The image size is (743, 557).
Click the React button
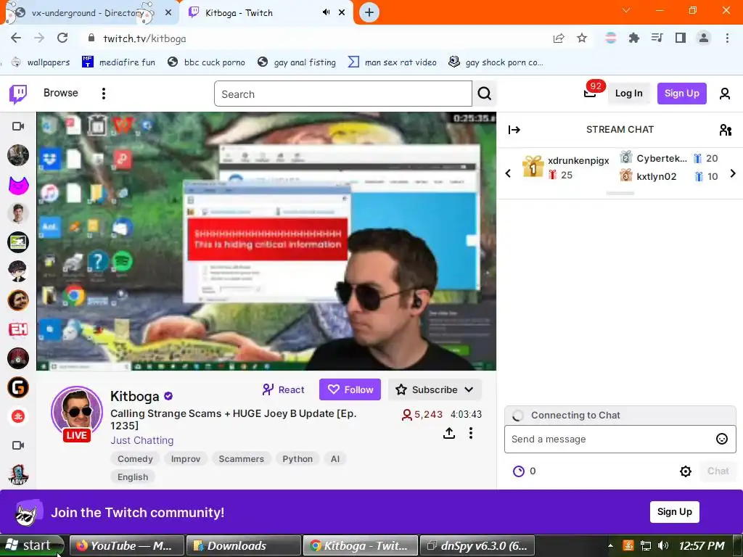tap(284, 389)
